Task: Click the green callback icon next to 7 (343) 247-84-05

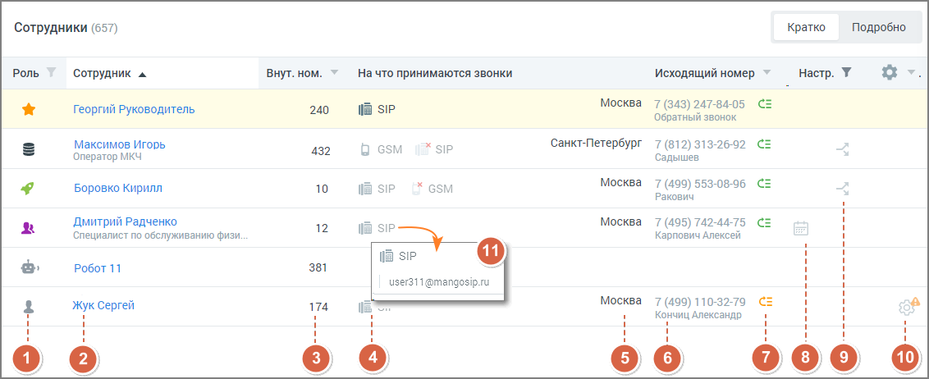Action: click(765, 104)
